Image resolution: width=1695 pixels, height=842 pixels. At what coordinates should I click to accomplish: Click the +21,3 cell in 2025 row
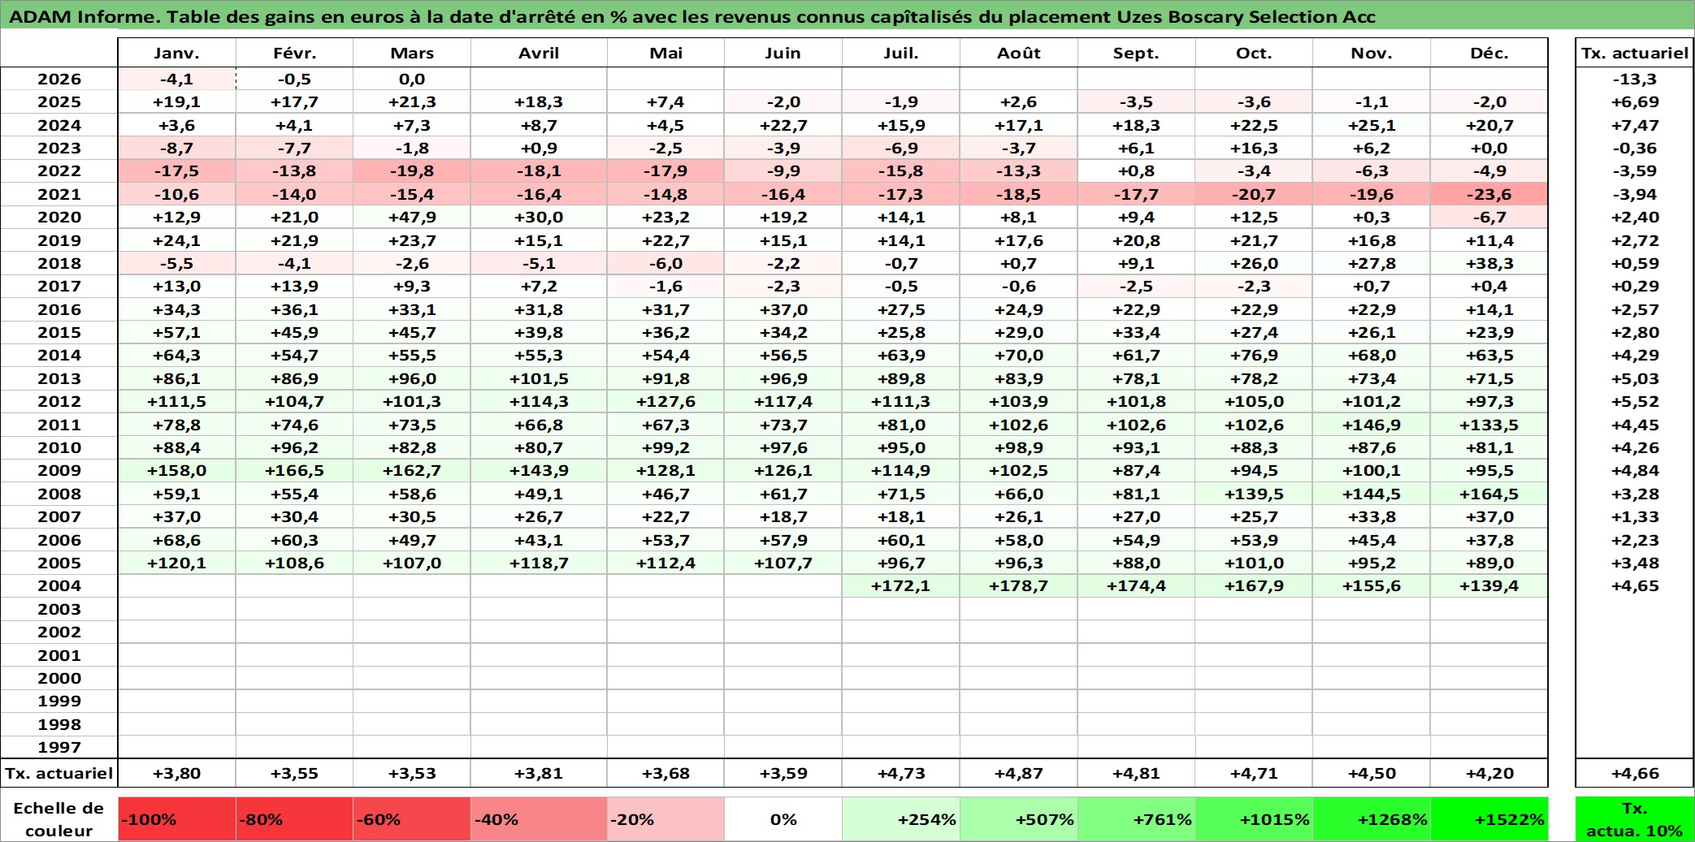point(412,101)
